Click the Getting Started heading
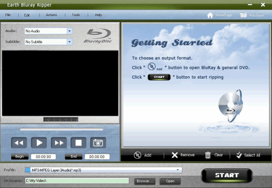The image size is (272, 188). click(x=172, y=43)
